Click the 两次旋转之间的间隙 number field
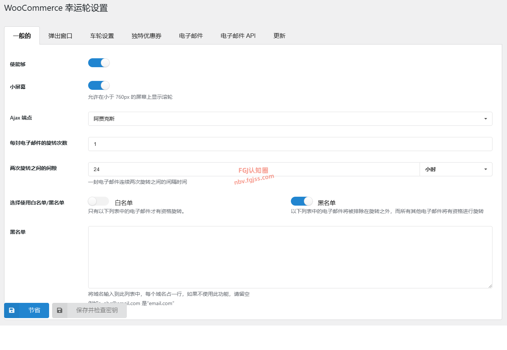The width and height of the screenshot is (507, 350). 254,169
